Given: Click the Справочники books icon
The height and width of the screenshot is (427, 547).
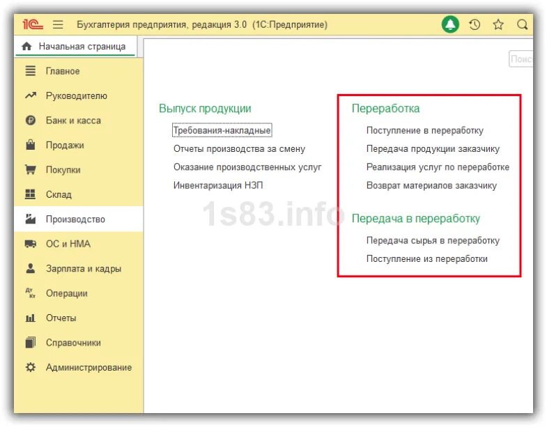Looking at the screenshot, I should (31, 343).
